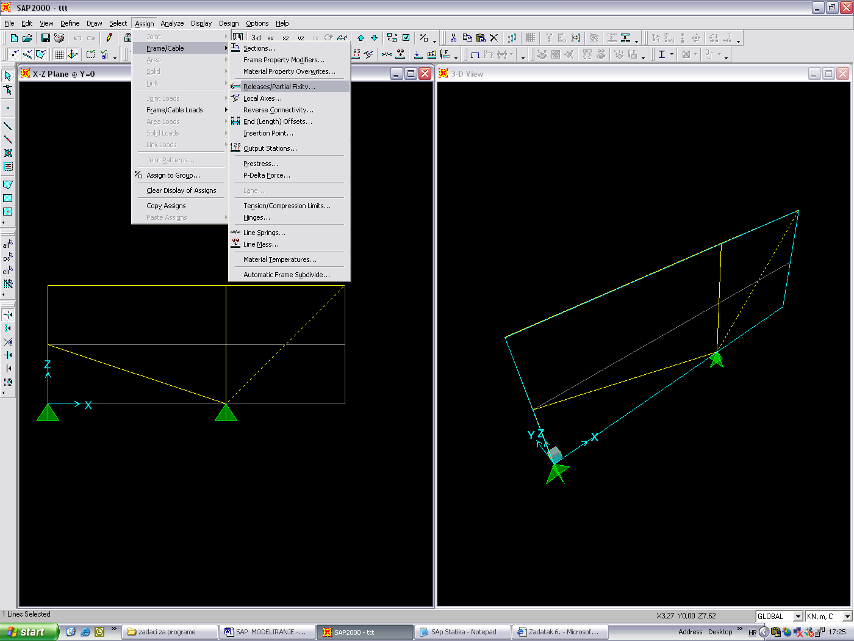
Task: Open SAp Statika - Notepad from taskbar
Action: click(x=462, y=632)
